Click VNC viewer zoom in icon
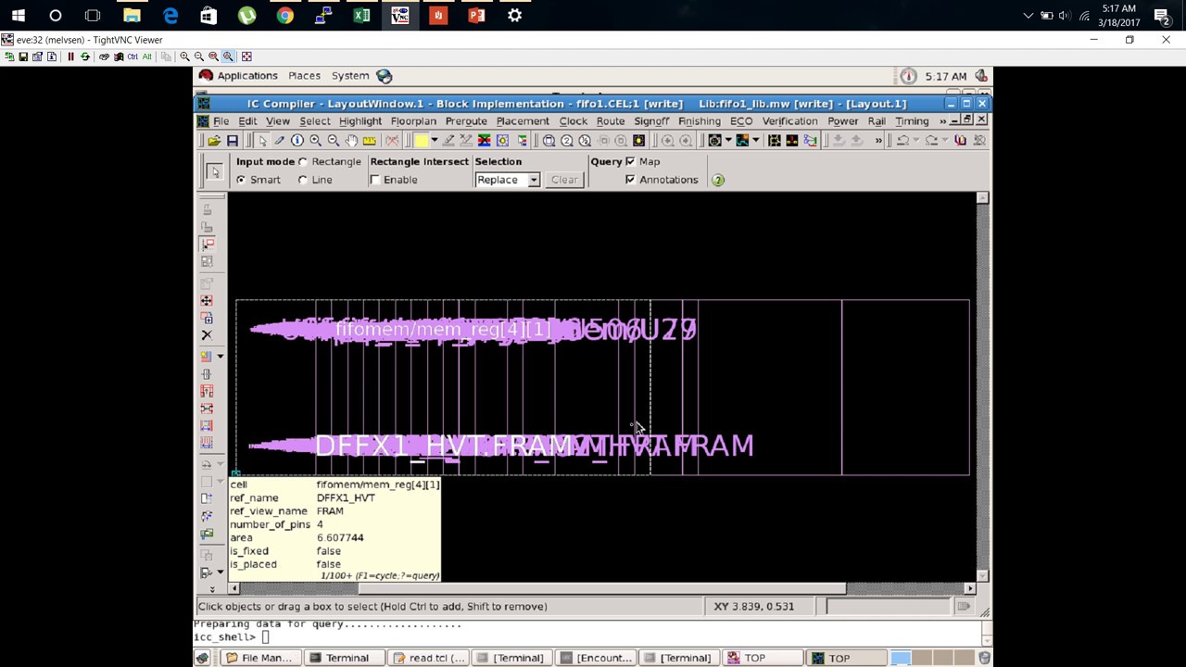This screenshot has width=1186, height=667. (x=184, y=57)
